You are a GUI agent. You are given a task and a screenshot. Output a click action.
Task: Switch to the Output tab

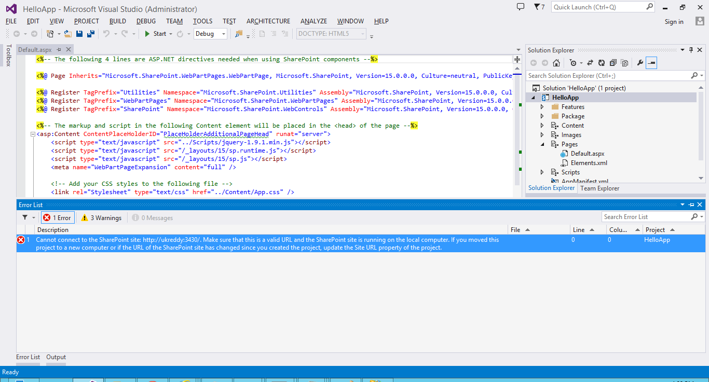click(56, 357)
